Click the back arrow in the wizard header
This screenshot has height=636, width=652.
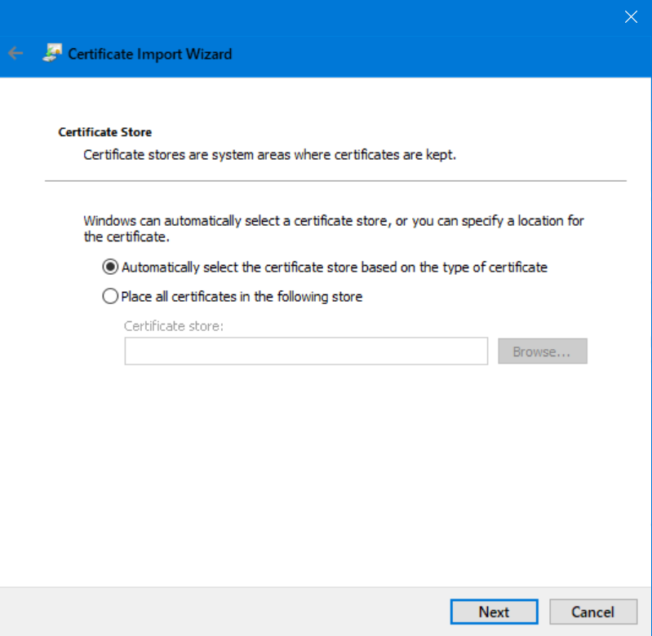(16, 54)
